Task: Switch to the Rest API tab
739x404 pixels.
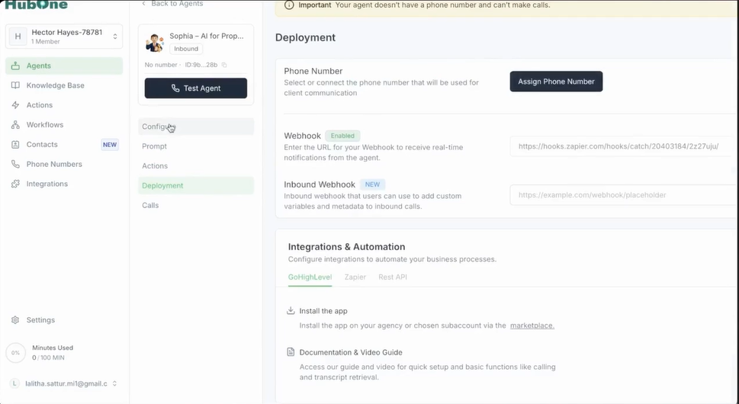Action: [393, 277]
